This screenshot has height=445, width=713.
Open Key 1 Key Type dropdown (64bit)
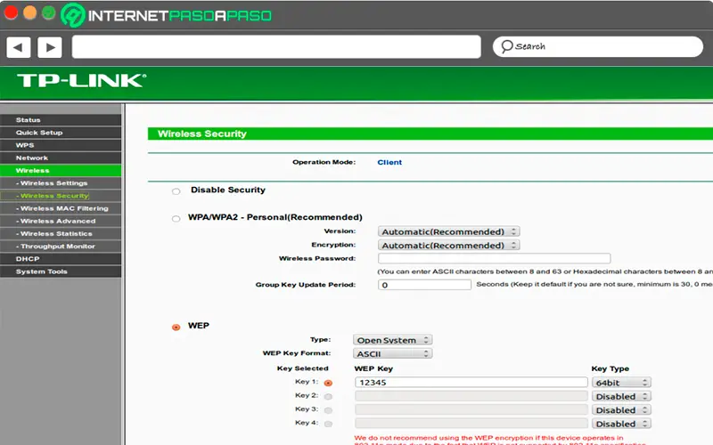click(621, 383)
